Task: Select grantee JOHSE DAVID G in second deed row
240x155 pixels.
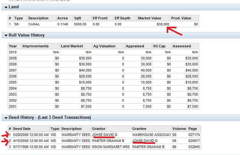Action: click(145, 141)
